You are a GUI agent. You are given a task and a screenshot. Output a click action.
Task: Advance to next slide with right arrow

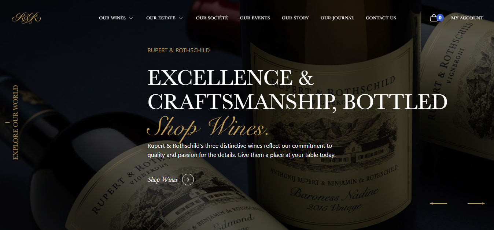coord(476,203)
